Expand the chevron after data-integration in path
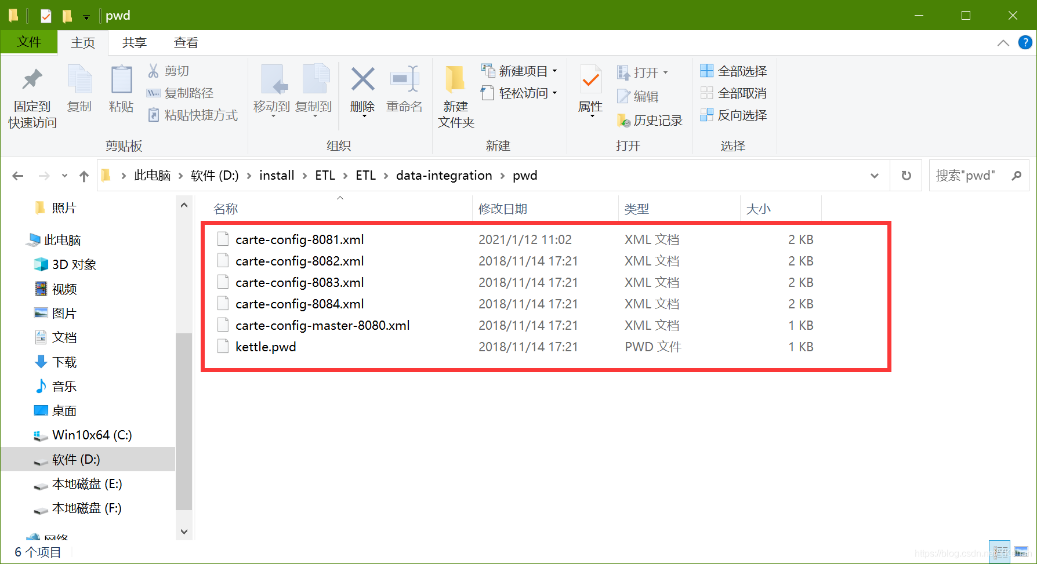Image resolution: width=1037 pixels, height=564 pixels. (x=502, y=176)
